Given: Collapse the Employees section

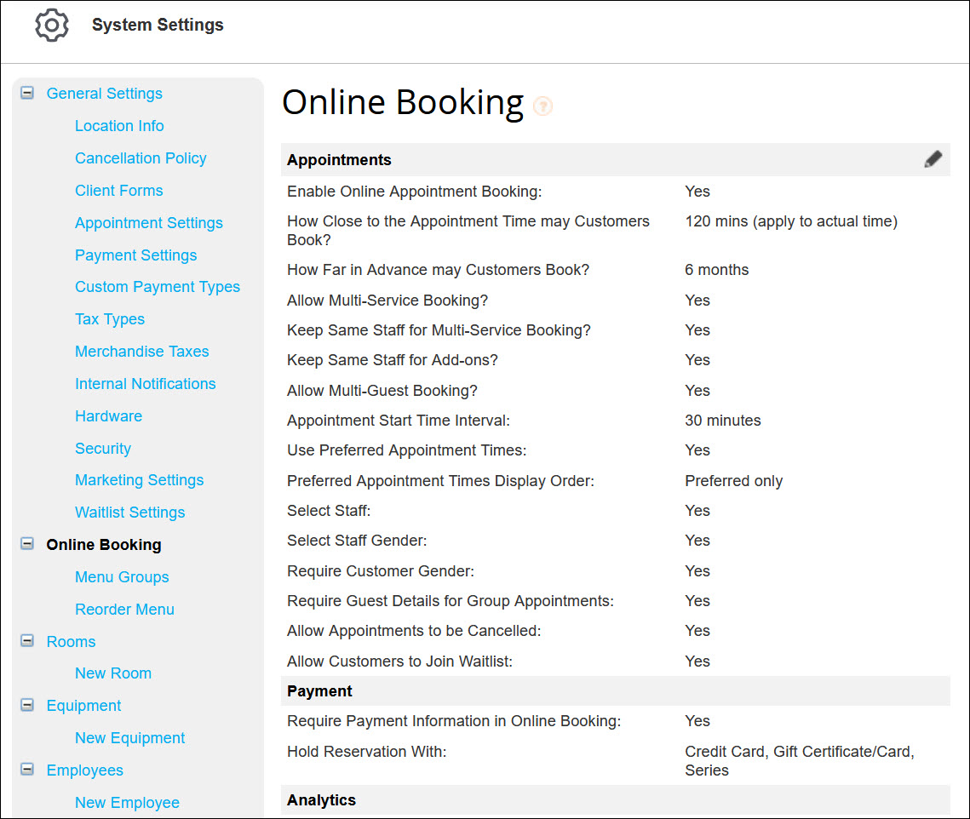Looking at the screenshot, I should (x=26, y=770).
